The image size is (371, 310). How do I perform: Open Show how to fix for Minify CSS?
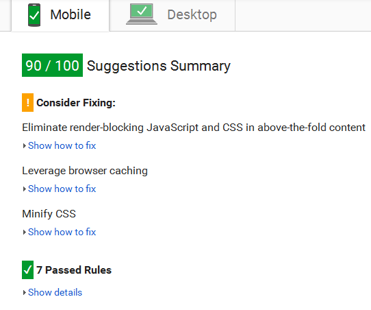pyautogui.click(x=62, y=232)
